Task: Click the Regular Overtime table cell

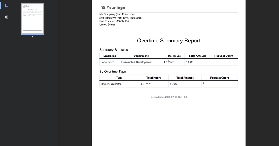Action: point(111,84)
